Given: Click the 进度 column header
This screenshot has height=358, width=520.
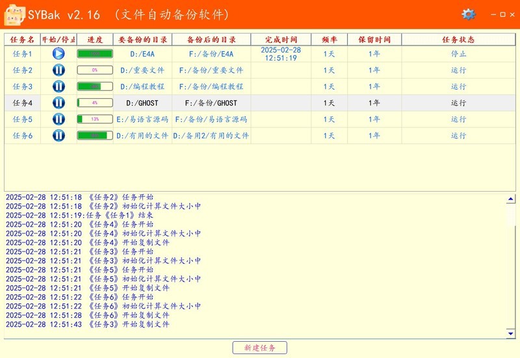Looking at the screenshot, I should point(95,40).
